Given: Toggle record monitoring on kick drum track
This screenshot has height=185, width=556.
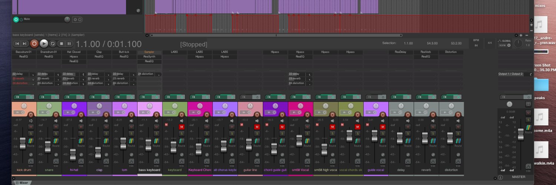Looking at the screenshot, I should coord(31,121).
